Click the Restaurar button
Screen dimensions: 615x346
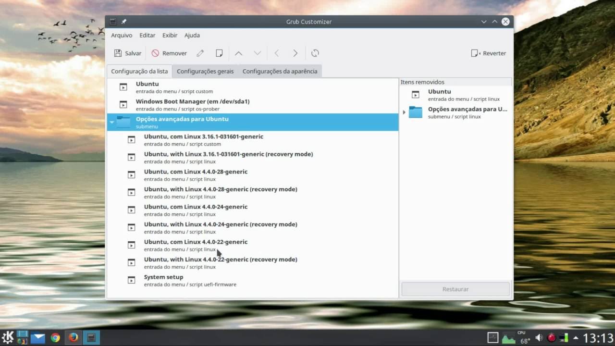[455, 289]
